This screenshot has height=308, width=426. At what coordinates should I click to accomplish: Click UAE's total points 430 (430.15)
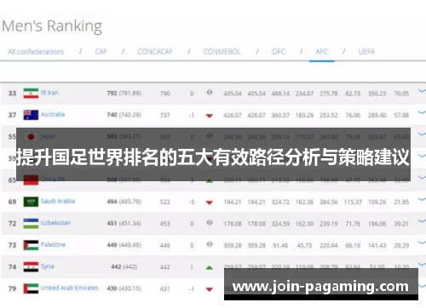(124, 288)
